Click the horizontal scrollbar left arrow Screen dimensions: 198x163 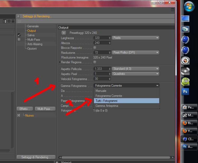point(60,157)
